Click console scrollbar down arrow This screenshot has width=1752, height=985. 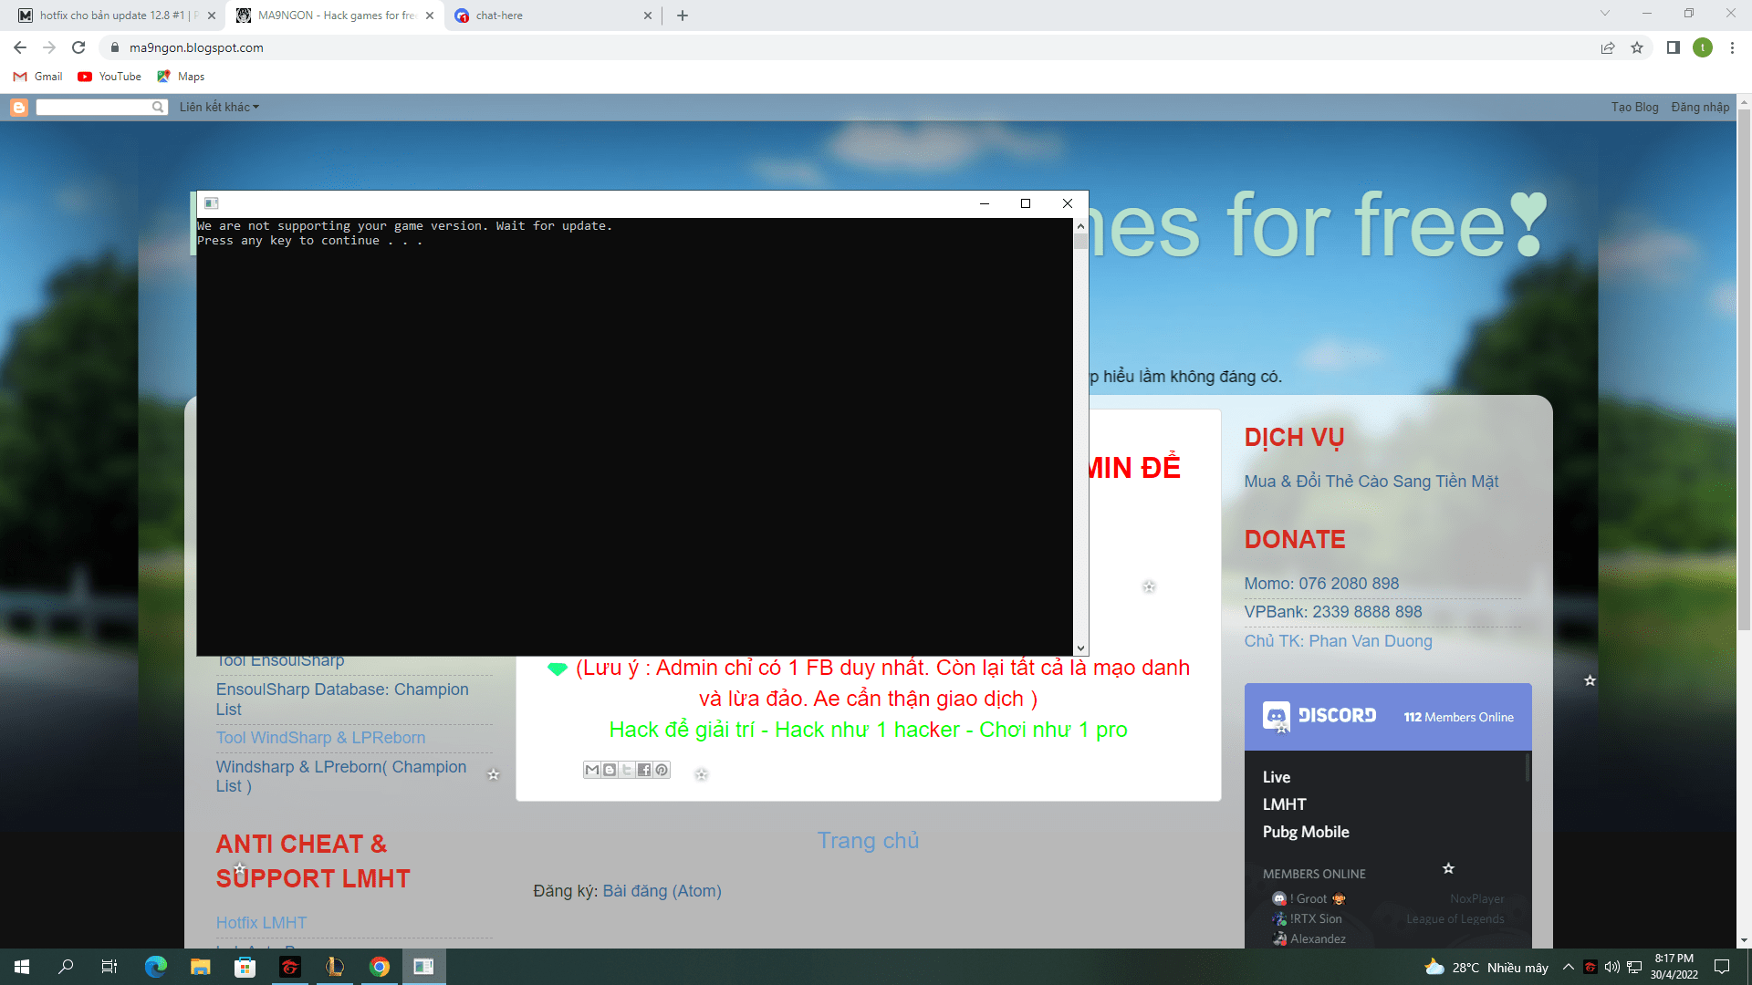point(1080,648)
